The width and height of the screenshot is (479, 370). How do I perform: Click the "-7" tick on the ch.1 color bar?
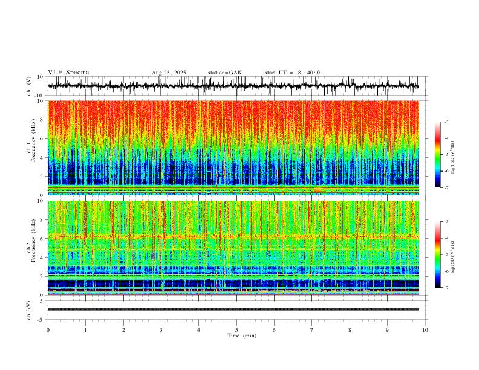[x=446, y=187]
